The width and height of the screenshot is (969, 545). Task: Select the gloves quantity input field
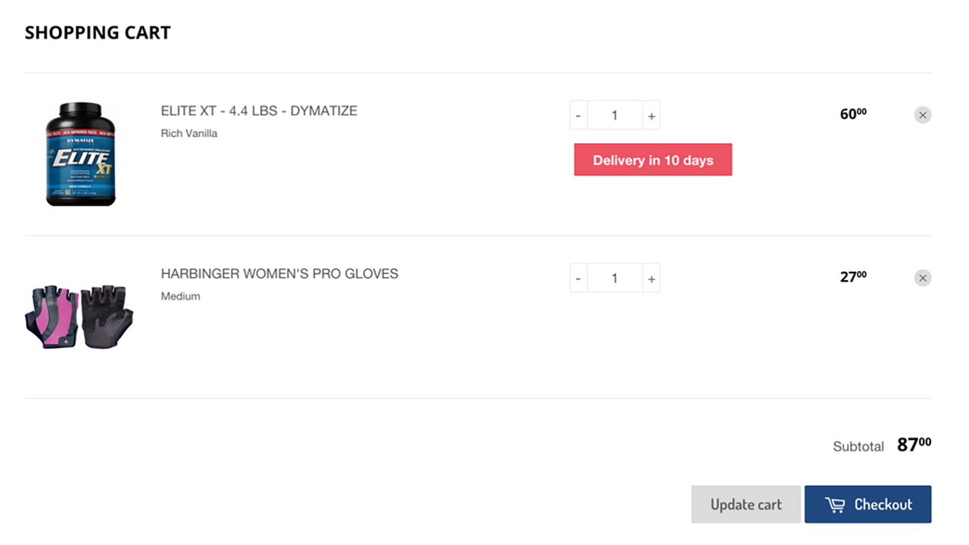615,278
